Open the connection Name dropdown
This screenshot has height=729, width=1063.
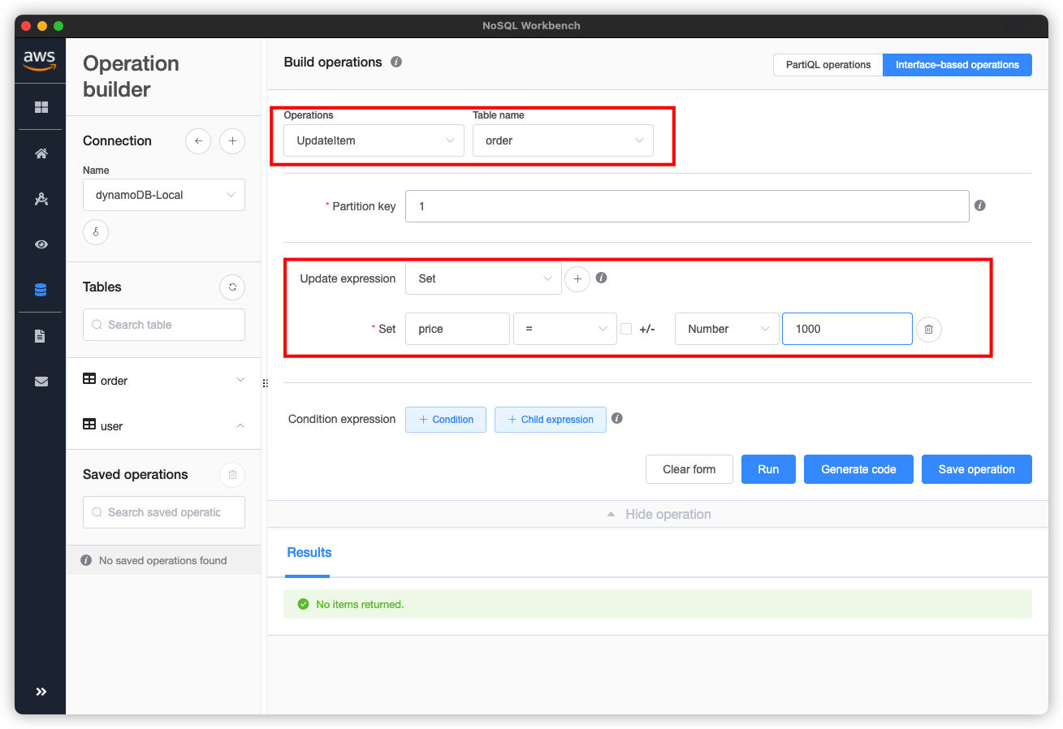[x=164, y=195]
